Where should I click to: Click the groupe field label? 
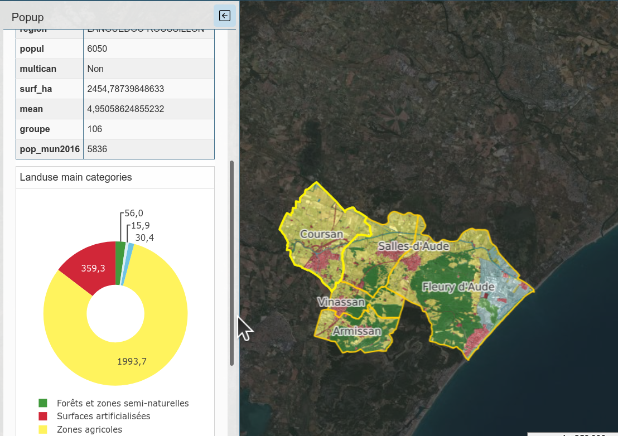click(35, 129)
